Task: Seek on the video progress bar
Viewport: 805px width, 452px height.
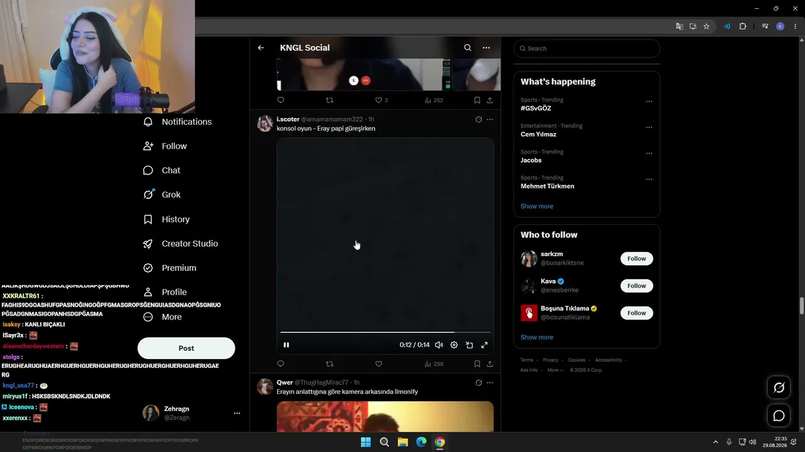Action: [x=385, y=332]
